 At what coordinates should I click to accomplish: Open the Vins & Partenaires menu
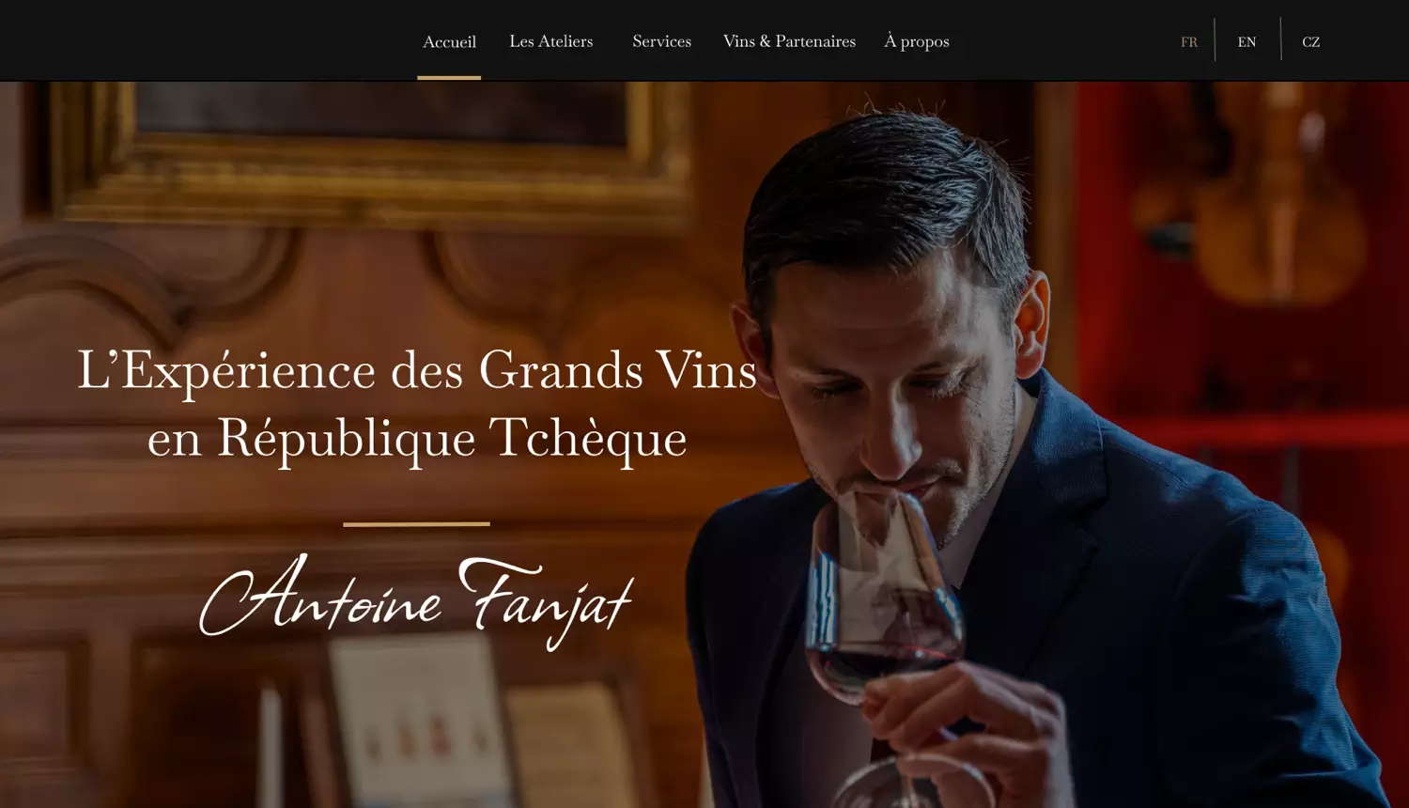[789, 41]
